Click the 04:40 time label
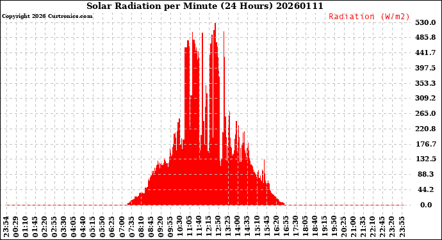The image size is (442, 240). click(83, 227)
